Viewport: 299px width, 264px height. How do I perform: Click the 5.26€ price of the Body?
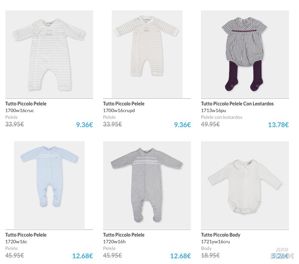pos(280,256)
